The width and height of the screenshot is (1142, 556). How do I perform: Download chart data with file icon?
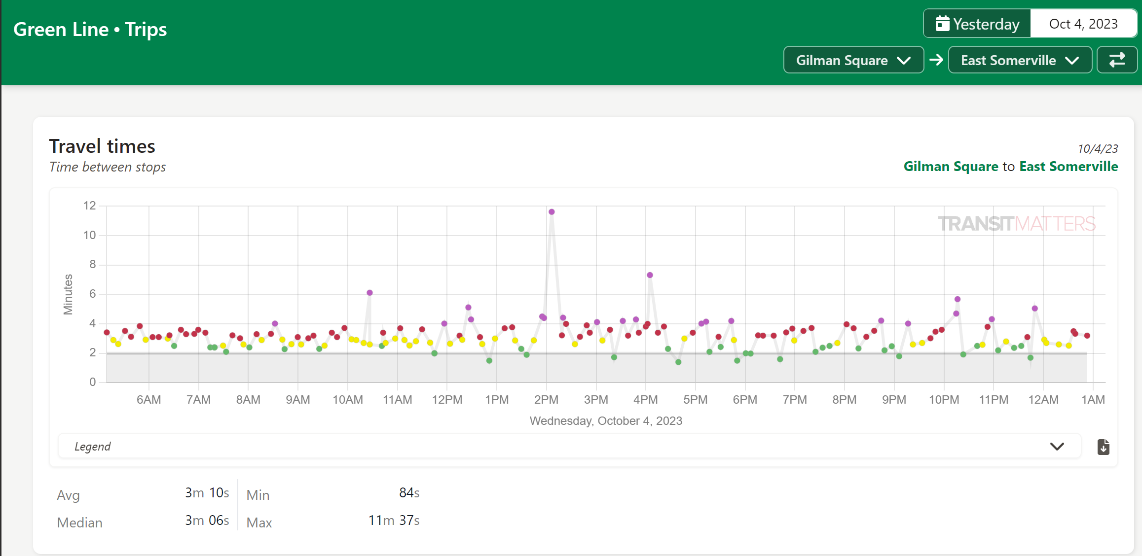1103,447
